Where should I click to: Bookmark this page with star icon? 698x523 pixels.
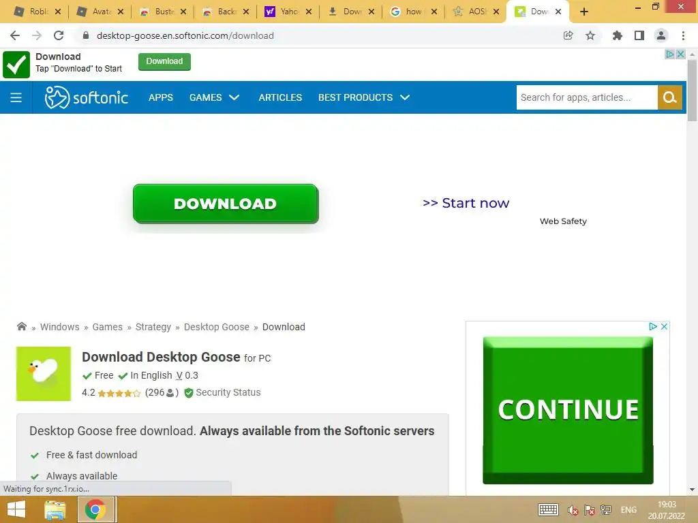590,35
